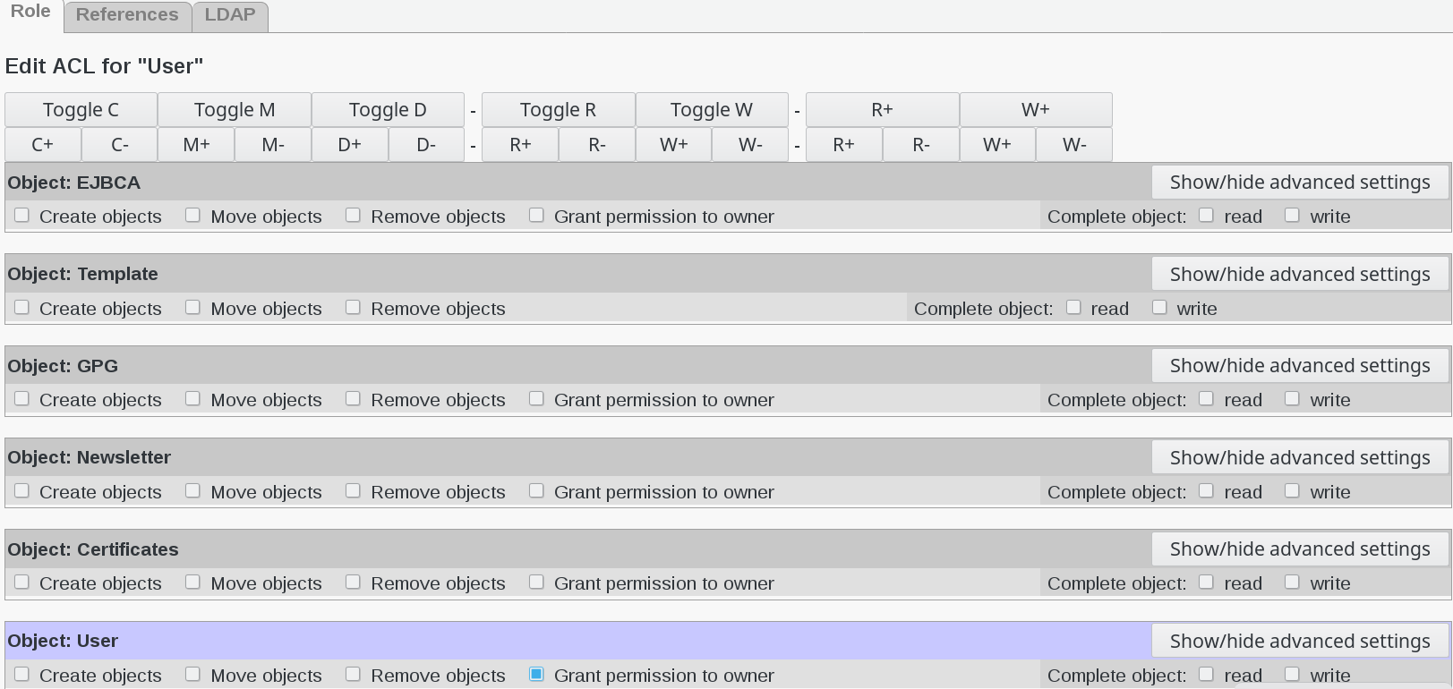Click the Toggle R button
The width and height of the screenshot is (1453, 689).
click(x=559, y=110)
